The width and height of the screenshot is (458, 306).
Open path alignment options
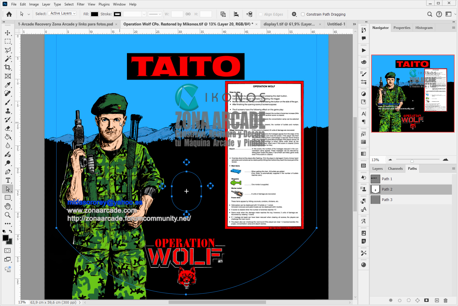236,14
